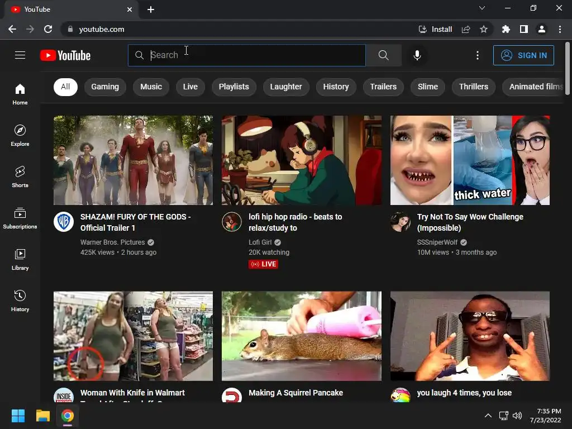Open Warner Bros. Pictures channel avatar
The height and width of the screenshot is (429, 572).
64,222
